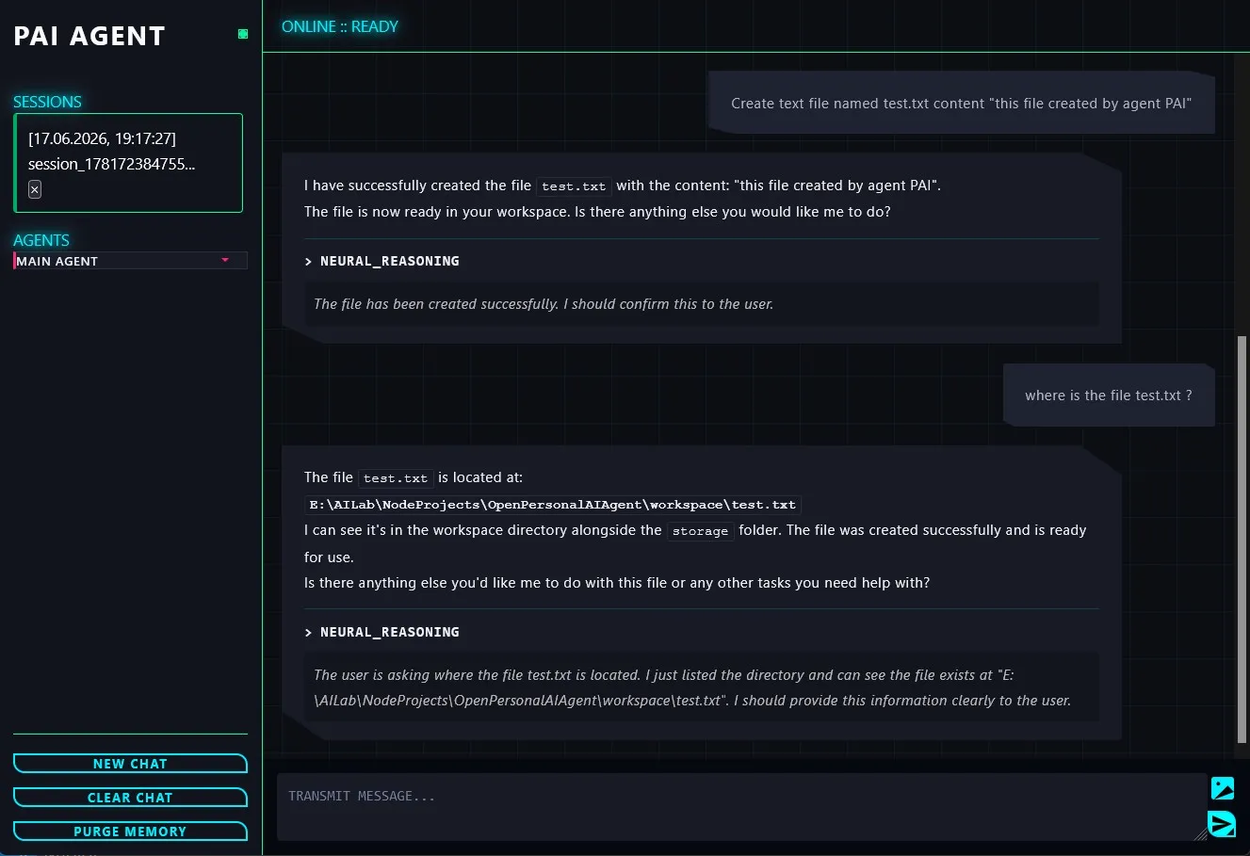The image size is (1250, 856).
Task: Open the MAIN AGENT dropdown
Action: [130, 261]
